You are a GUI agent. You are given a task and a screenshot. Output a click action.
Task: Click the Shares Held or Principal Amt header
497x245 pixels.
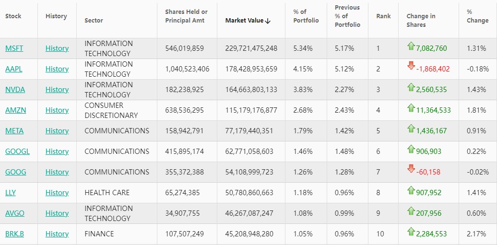[x=186, y=16]
